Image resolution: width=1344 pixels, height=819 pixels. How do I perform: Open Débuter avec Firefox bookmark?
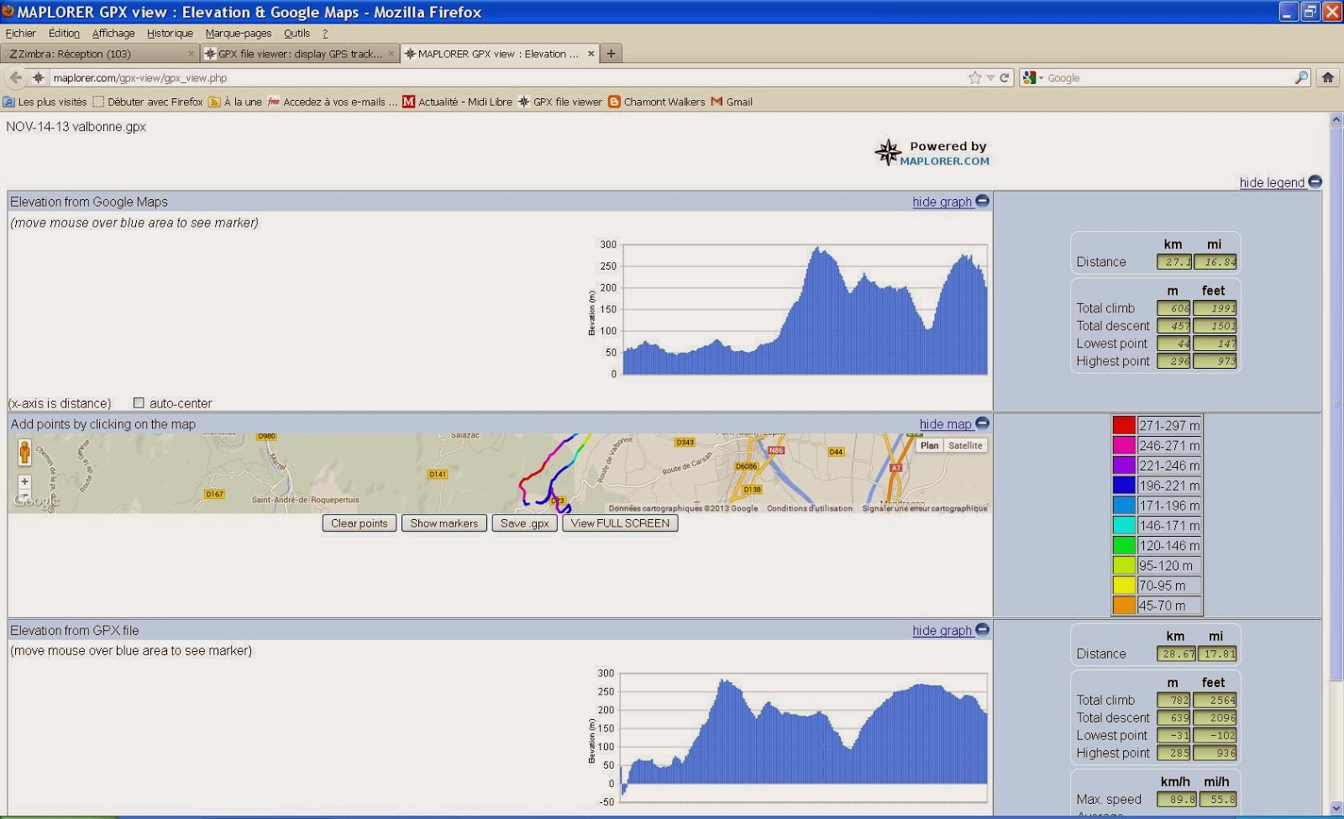(148, 102)
